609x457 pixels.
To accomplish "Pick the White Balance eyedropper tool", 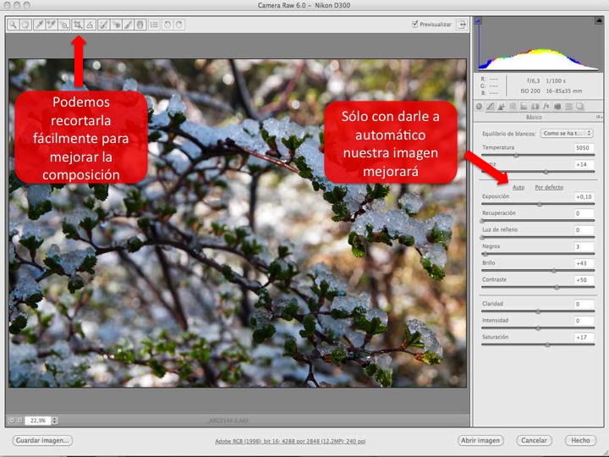I will tap(39, 25).
